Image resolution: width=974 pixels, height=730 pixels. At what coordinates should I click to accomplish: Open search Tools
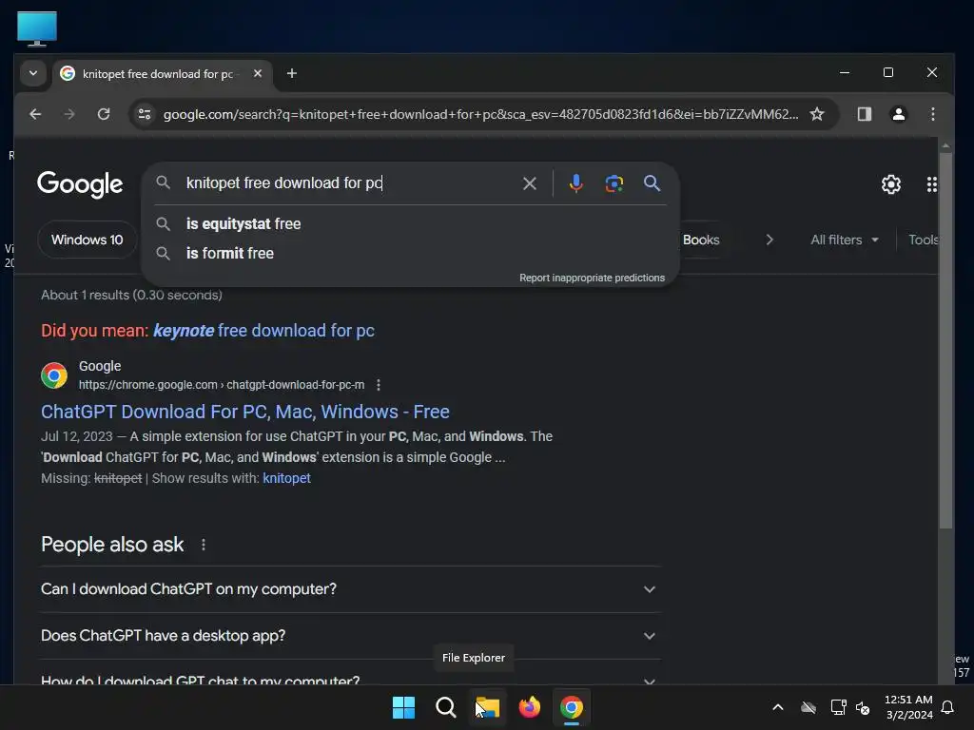[x=923, y=240]
